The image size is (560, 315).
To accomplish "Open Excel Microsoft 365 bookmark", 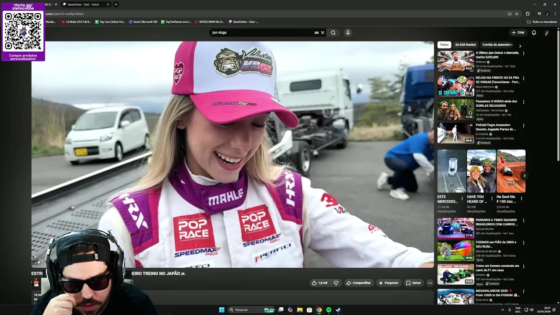I will coord(143,21).
